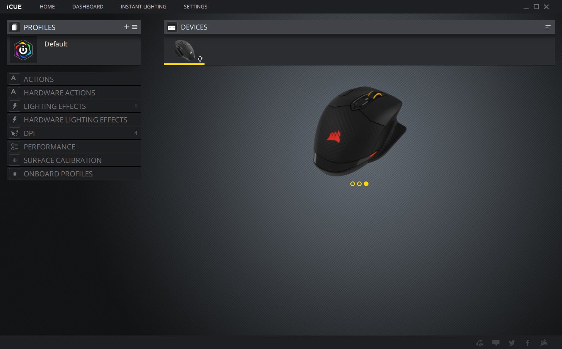Click the DPI cursor icon
The width and height of the screenshot is (562, 349).
coord(14,133)
